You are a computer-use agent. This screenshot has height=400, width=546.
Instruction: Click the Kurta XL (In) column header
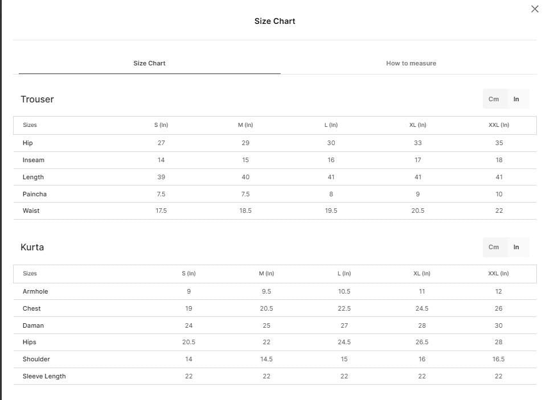[x=422, y=274]
